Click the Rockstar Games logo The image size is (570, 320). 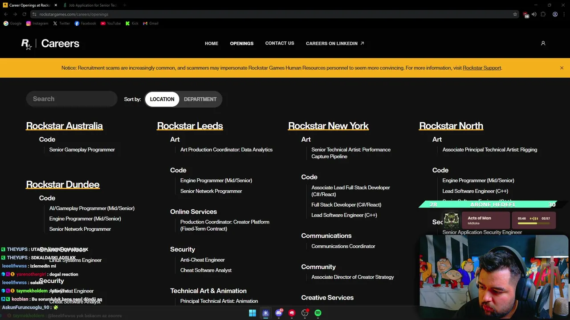pyautogui.click(x=26, y=44)
